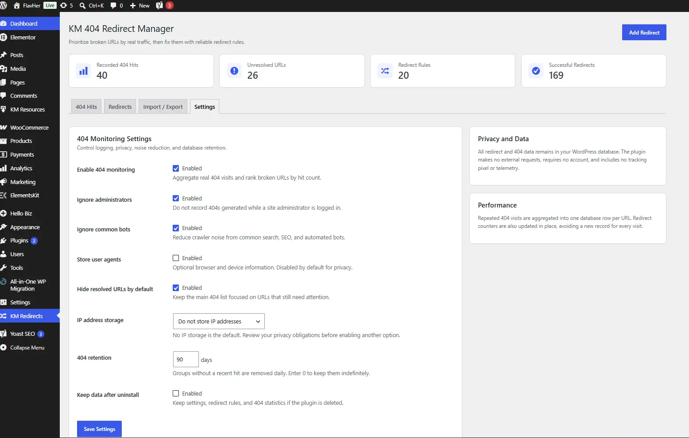Screen dimensions: 689x438
Task: Click the Payments sidebar icon
Action: pos(3,154)
